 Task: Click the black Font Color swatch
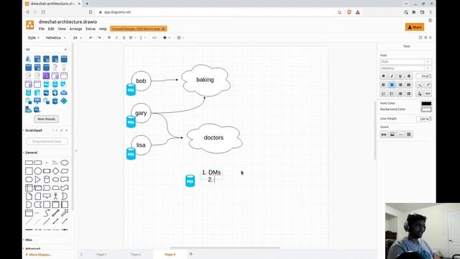point(426,104)
